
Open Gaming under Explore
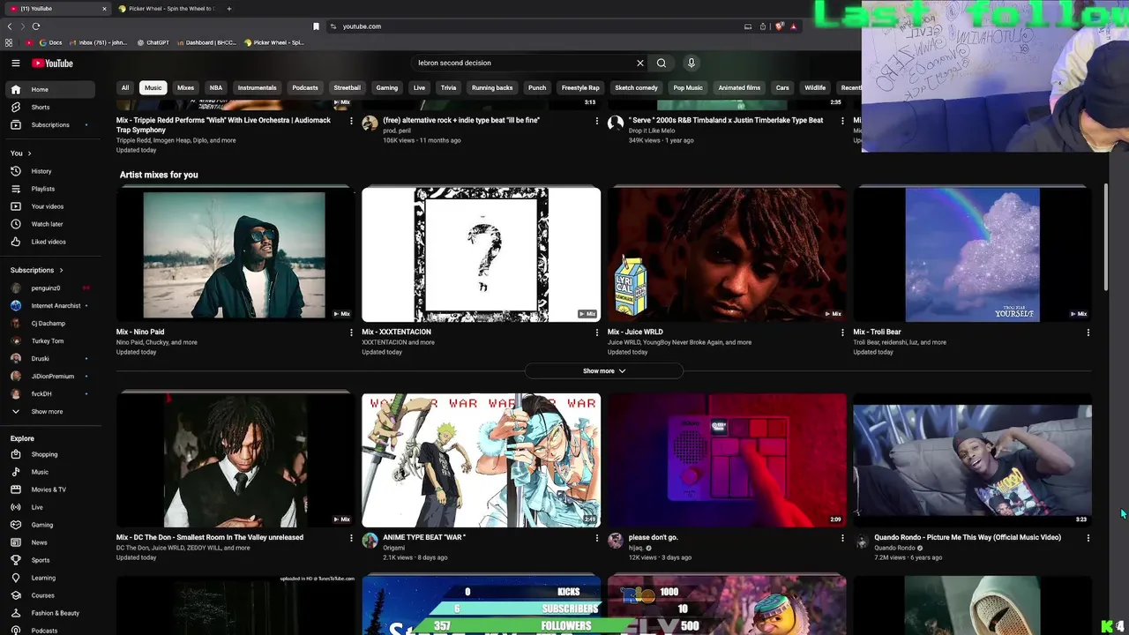(51, 525)
